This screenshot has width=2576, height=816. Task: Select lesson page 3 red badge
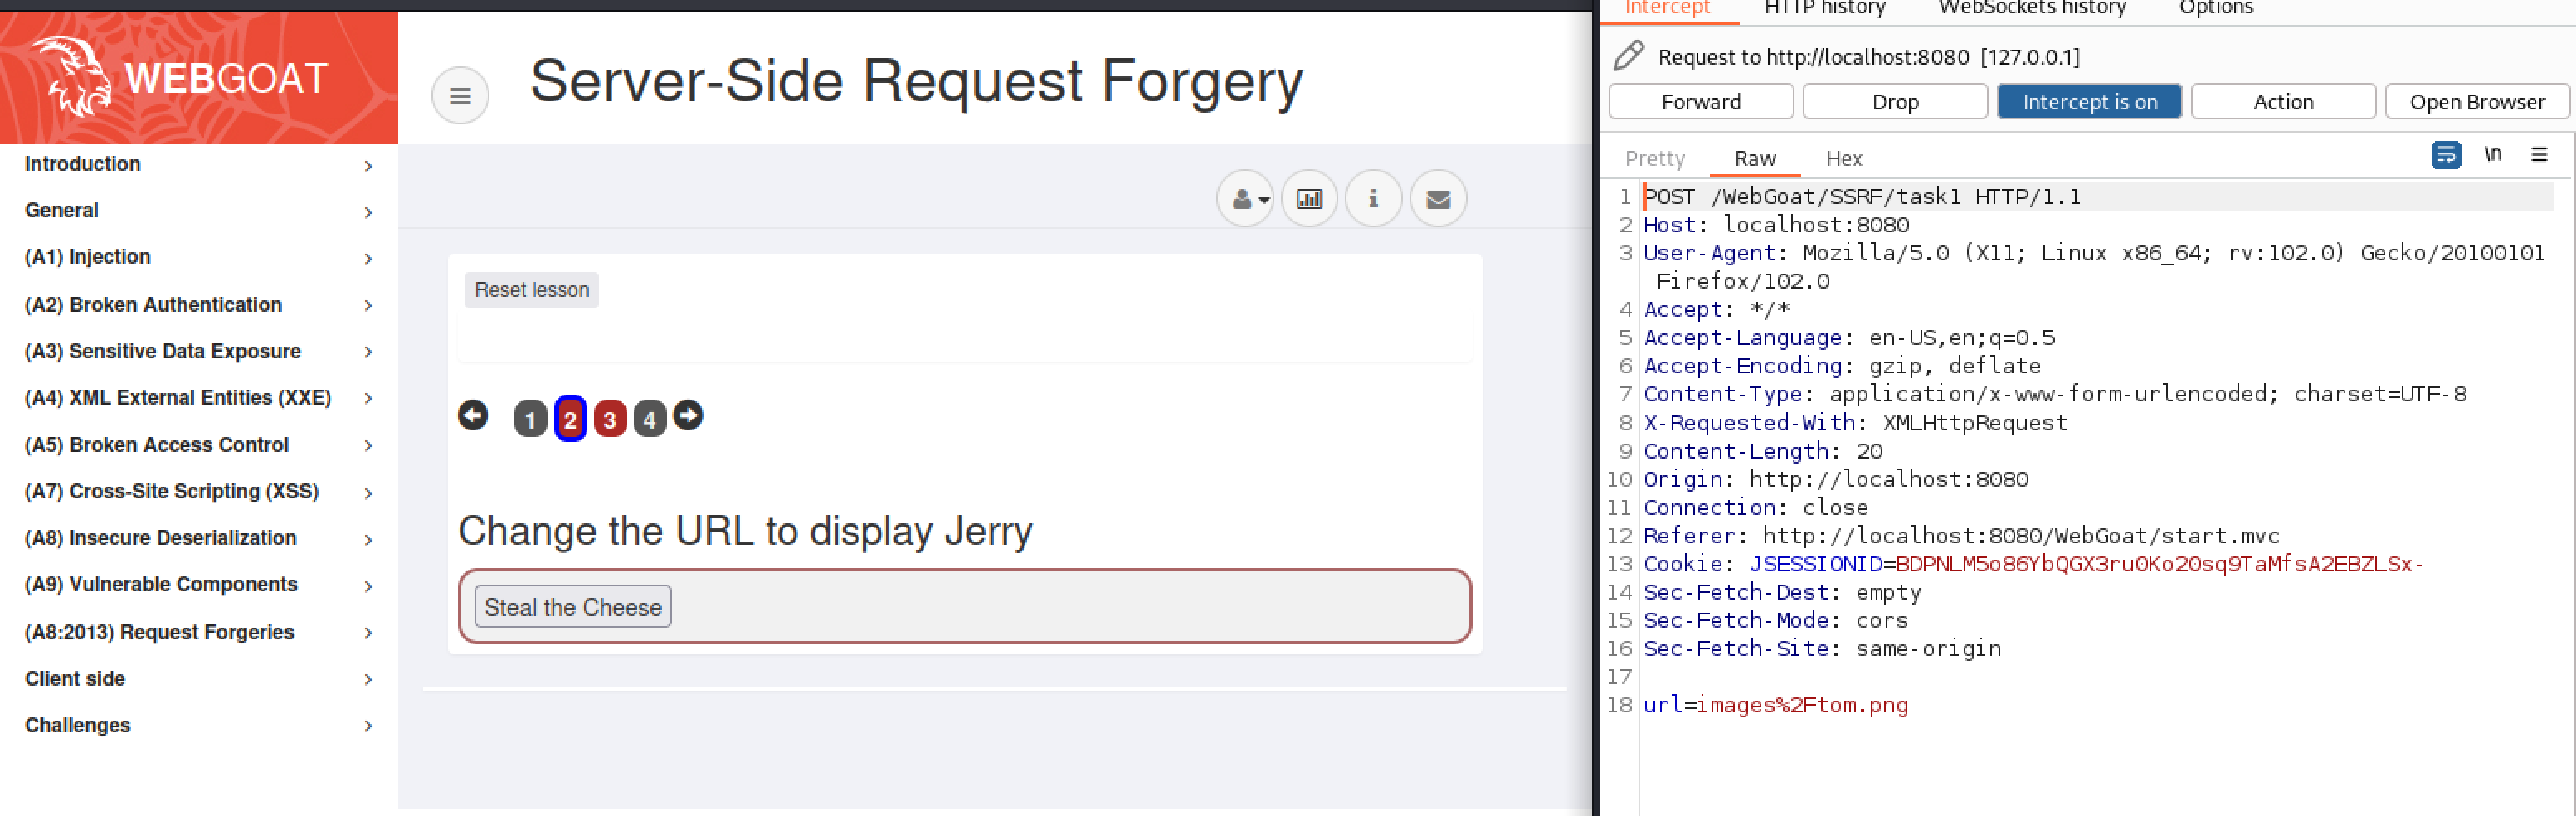(x=610, y=419)
